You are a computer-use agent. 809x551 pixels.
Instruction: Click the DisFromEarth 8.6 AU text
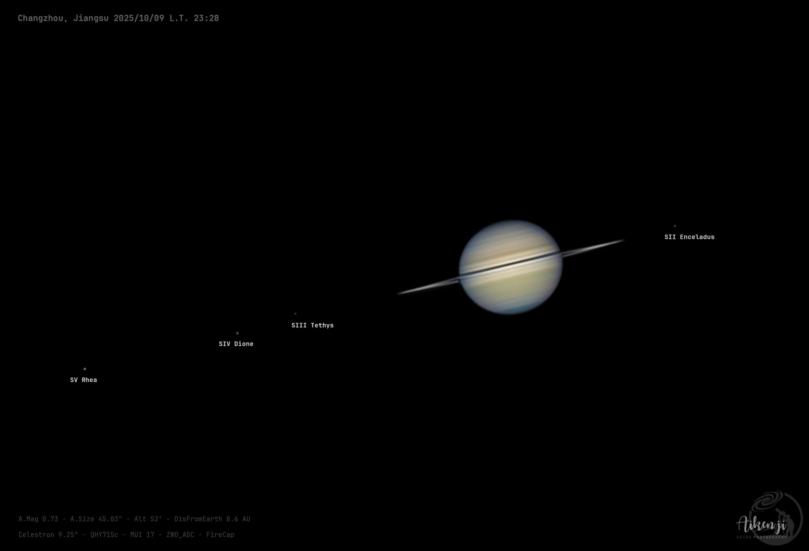(x=213, y=519)
